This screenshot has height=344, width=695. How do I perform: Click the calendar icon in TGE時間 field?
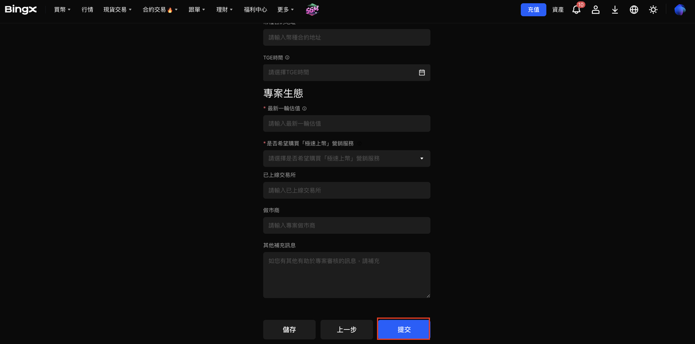[x=422, y=72]
